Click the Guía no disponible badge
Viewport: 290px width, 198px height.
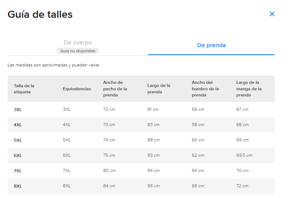tap(78, 51)
